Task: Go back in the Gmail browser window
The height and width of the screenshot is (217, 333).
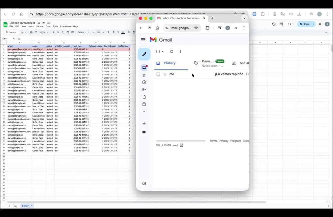Action: click(x=141, y=28)
